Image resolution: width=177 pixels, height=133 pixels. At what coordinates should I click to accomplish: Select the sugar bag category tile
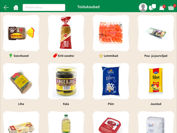point(156,122)
